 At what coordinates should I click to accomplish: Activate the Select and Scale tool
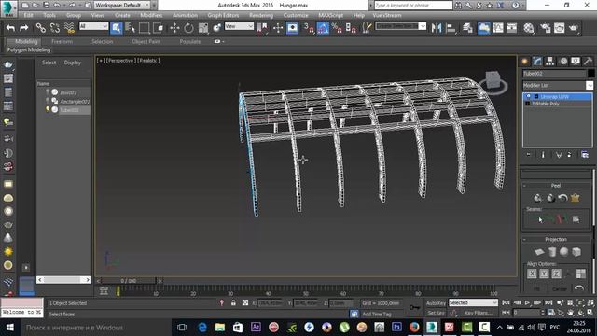tap(203, 28)
